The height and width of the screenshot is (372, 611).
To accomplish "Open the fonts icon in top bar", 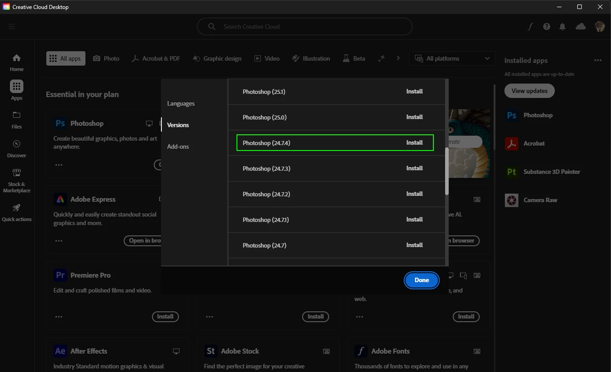I will [x=531, y=27].
